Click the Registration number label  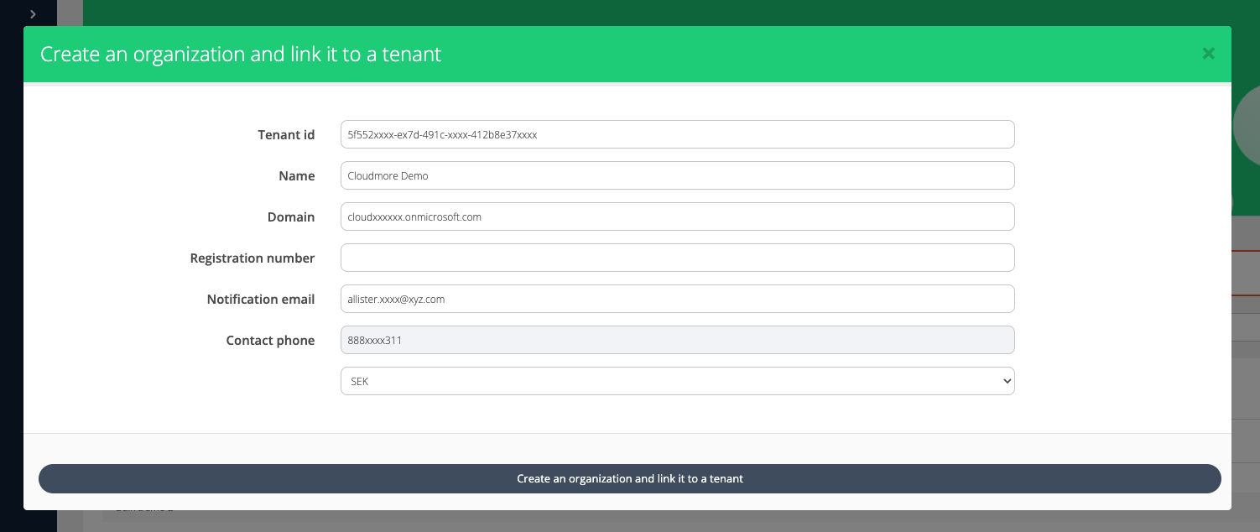[x=252, y=258]
